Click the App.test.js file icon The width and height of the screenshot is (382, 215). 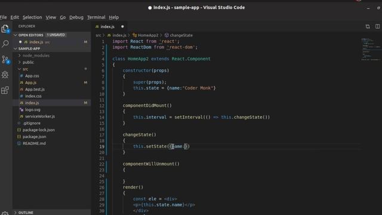click(x=21, y=90)
